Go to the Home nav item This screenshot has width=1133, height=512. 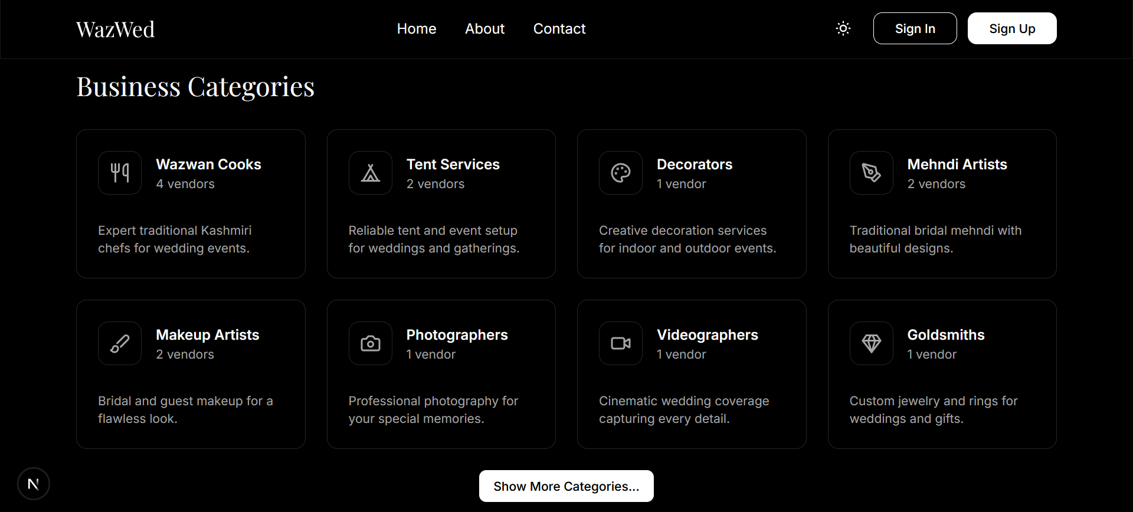click(417, 29)
